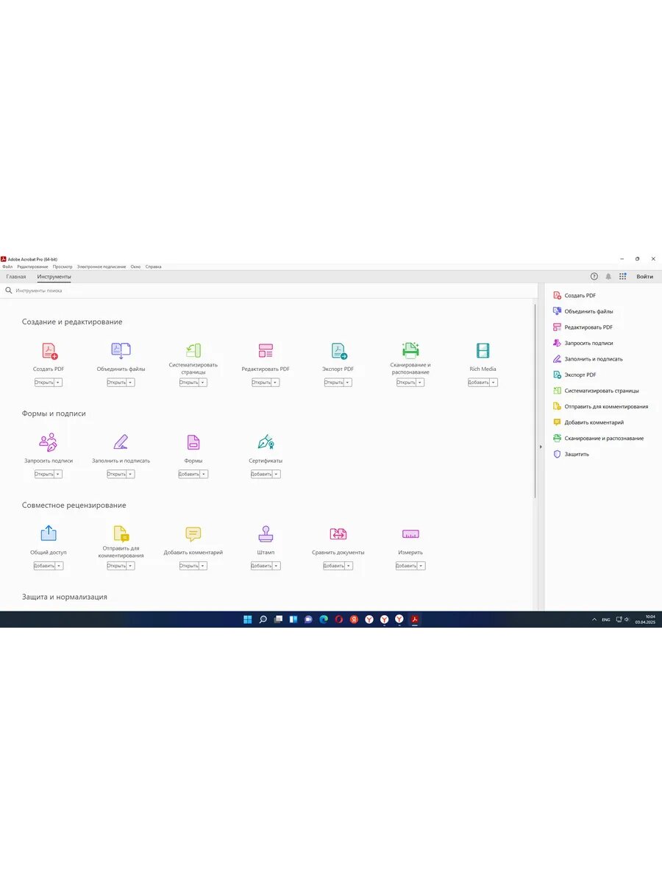Click the Adobe Acrobat icon on taskbar
The image size is (662, 883).
[x=415, y=620]
